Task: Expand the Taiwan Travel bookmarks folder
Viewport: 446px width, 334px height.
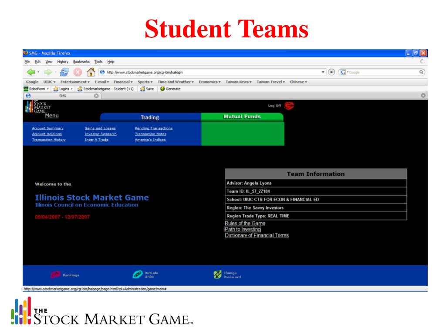Action: (271, 82)
